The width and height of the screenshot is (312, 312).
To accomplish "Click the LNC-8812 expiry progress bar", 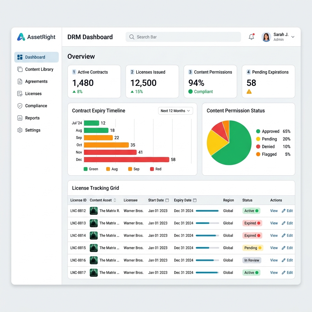I will [x=207, y=211].
